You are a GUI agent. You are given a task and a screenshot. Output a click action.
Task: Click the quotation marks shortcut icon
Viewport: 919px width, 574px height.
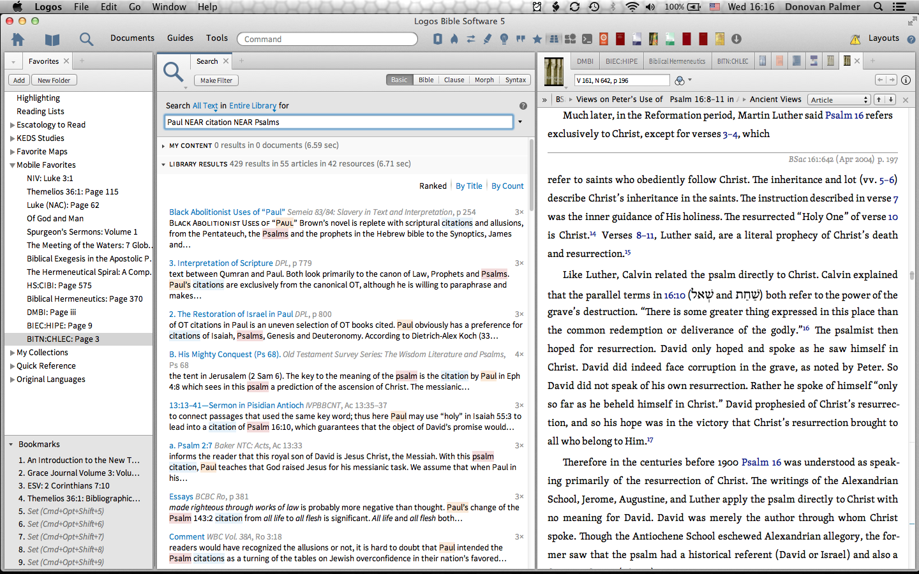[x=521, y=39]
